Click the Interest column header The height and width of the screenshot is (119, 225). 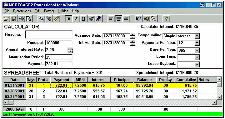click(x=99, y=80)
